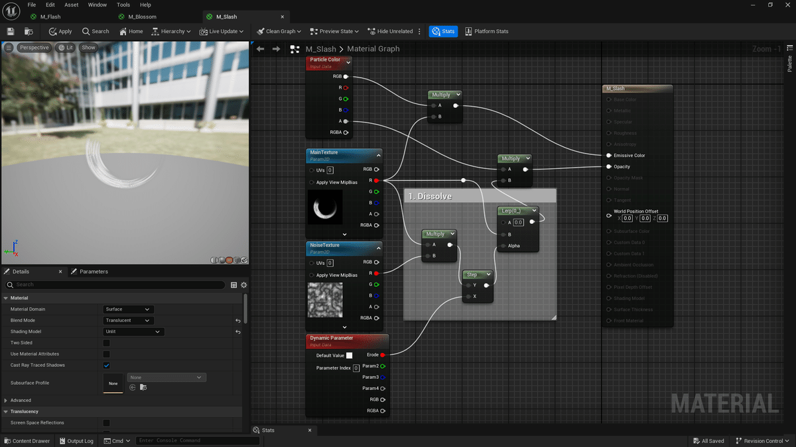Enable the Two Sided checkbox

pyautogui.click(x=106, y=343)
